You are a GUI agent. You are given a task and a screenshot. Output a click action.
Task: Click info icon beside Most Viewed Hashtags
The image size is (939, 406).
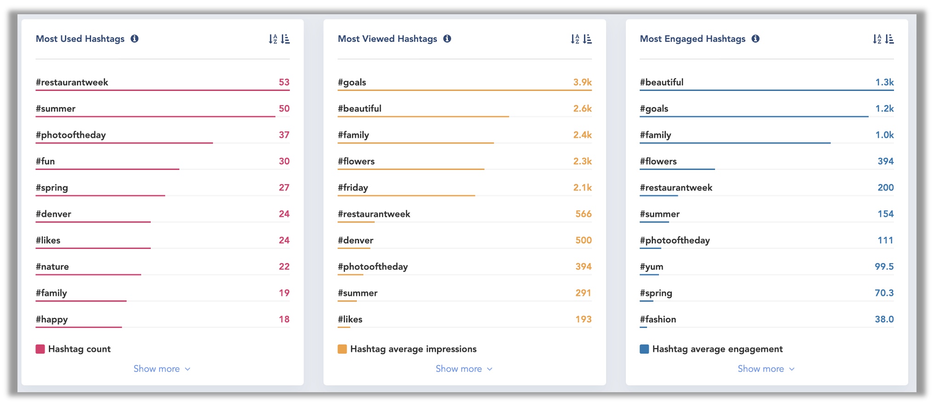point(447,39)
